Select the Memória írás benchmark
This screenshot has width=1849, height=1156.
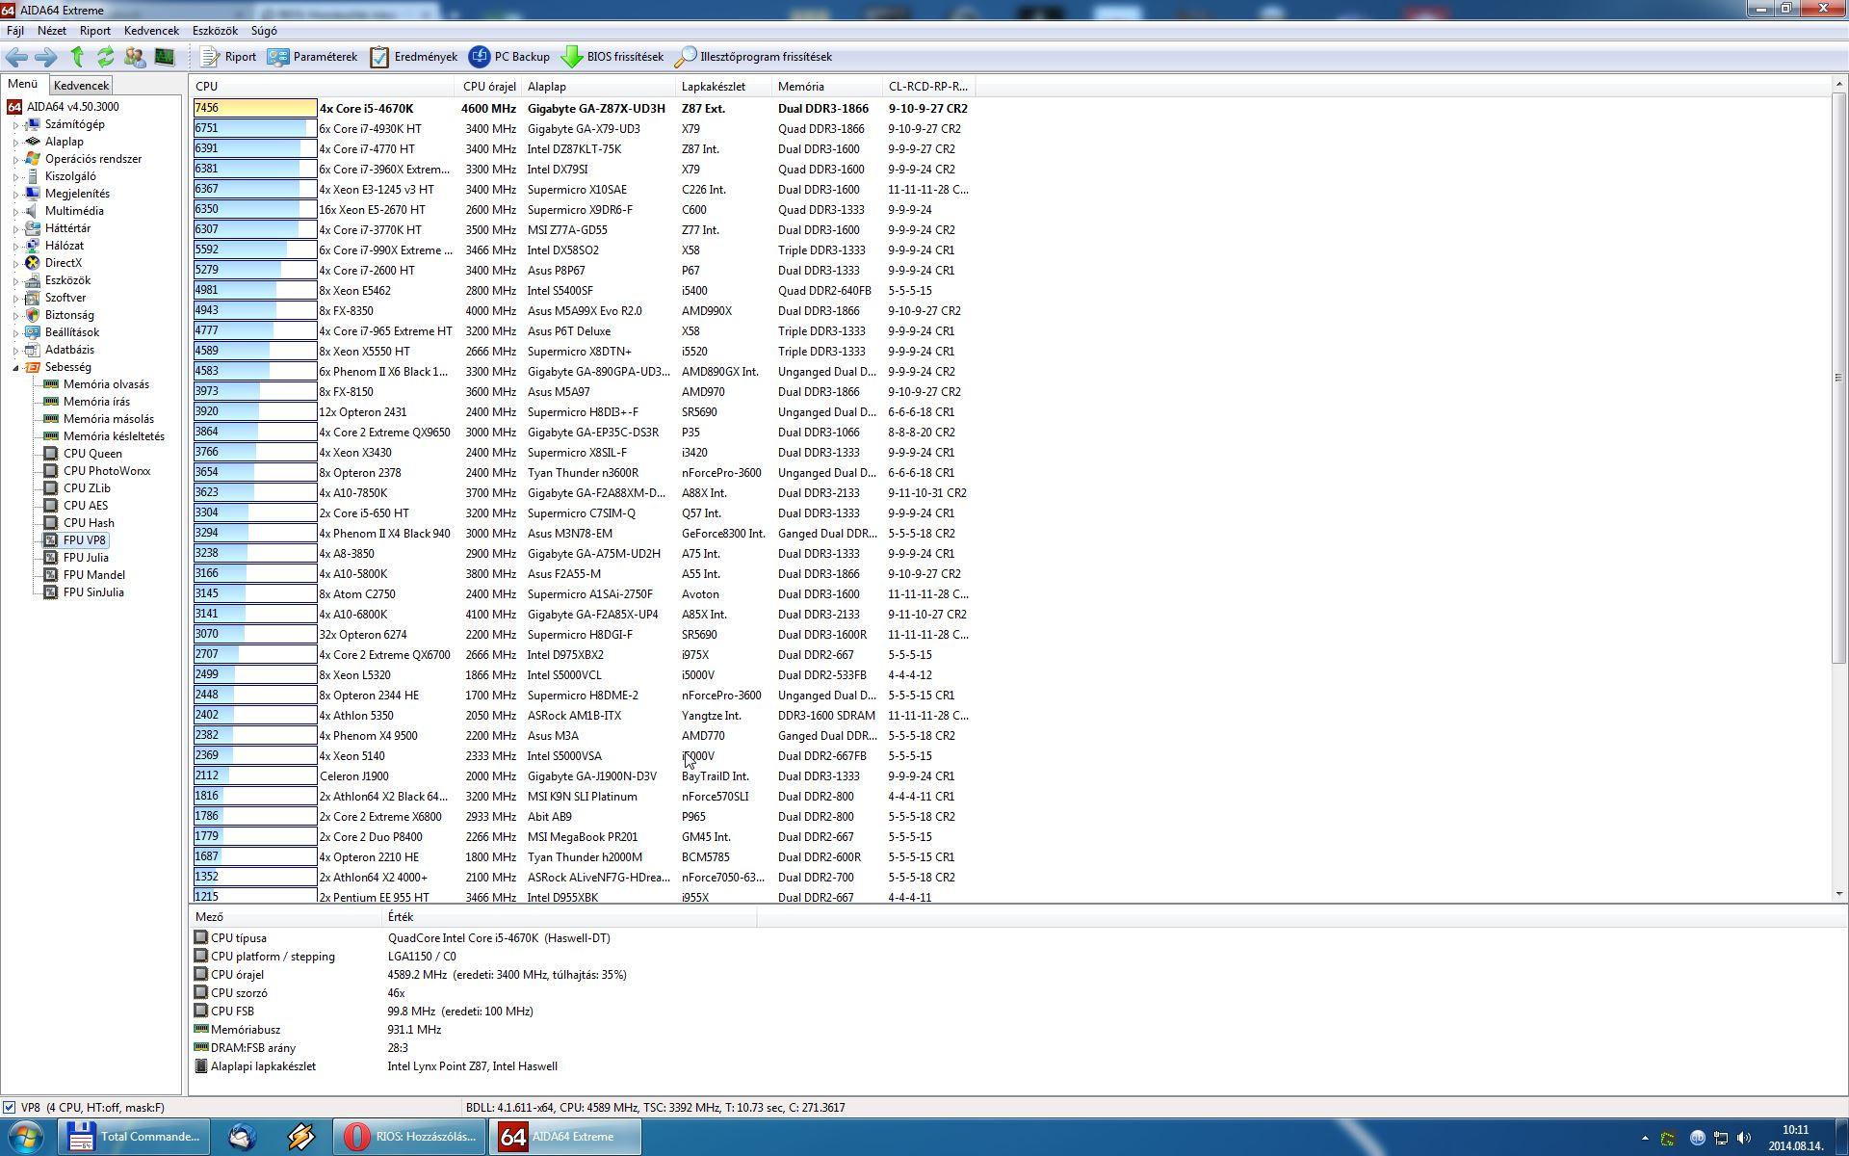click(96, 402)
